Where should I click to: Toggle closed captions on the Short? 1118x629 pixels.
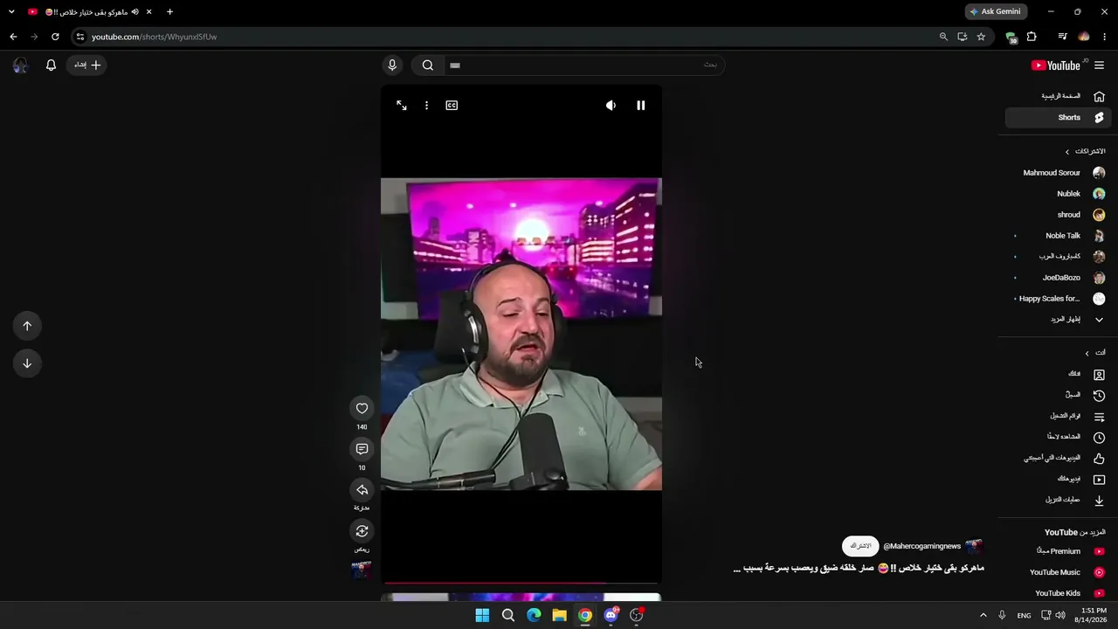(x=452, y=106)
